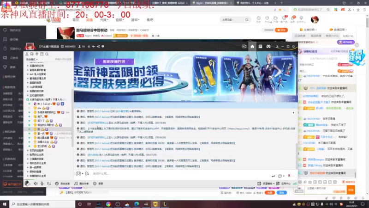
Task: Go to 直播 tab in Douyu navigation
Action: tap(89, 20)
